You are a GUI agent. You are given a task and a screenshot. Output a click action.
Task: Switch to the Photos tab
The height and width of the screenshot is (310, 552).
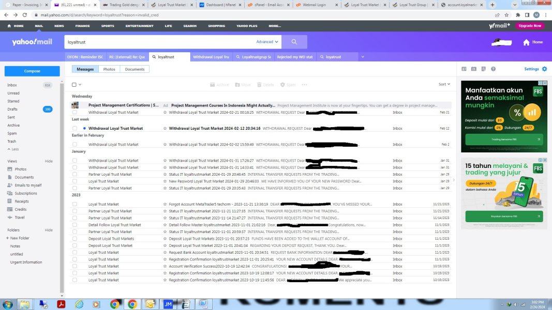point(109,69)
